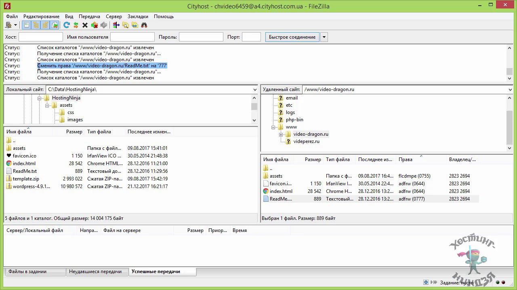Image resolution: width=517 pixels, height=290 pixels.
Task: Open the Вид menu
Action: click(69, 17)
